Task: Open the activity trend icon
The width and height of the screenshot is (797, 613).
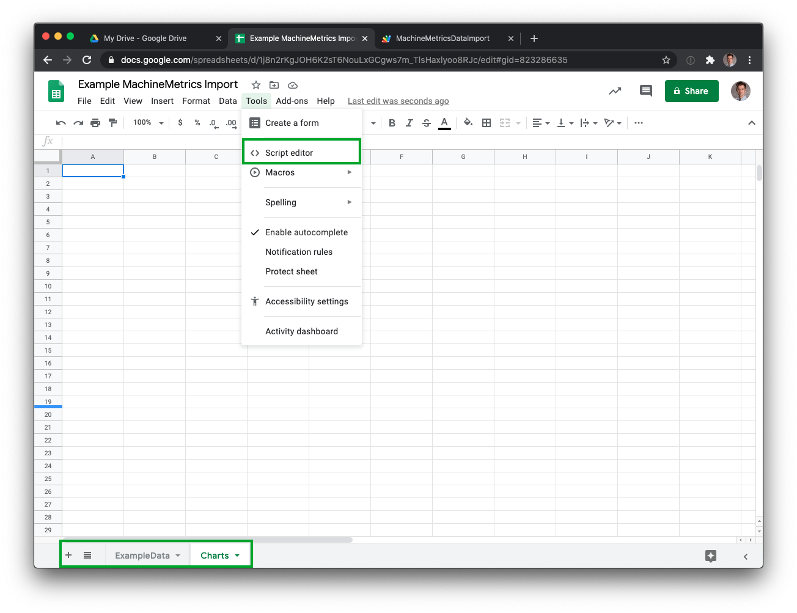Action: [x=615, y=91]
